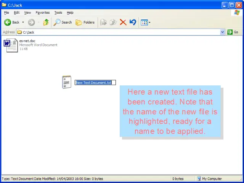Click the Undo toolbar icon
The width and height of the screenshot is (244, 183).
pyautogui.click(x=133, y=22)
